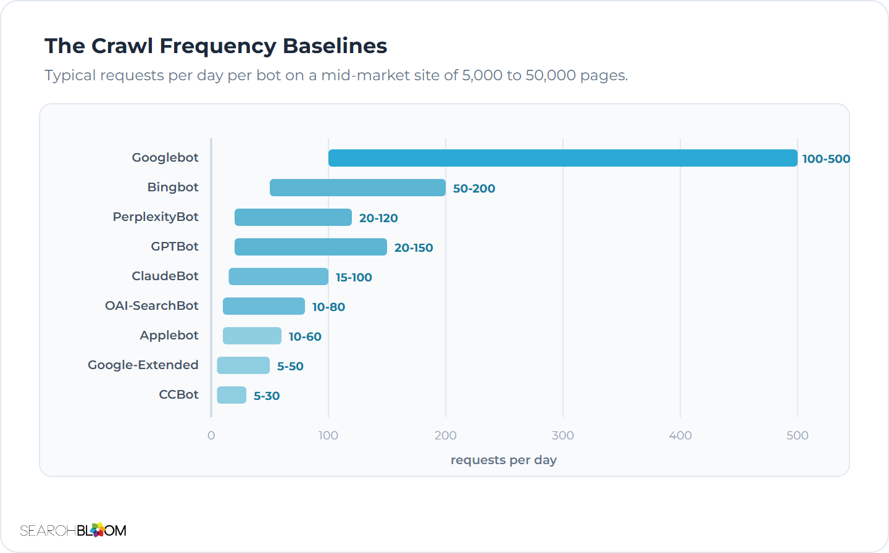889x553 pixels.
Task: Click the OAI-SearchBot bar
Action: click(x=264, y=306)
